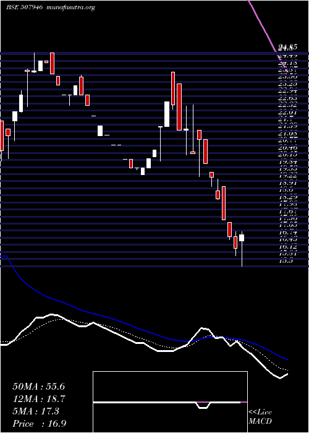Click the 15.5 price axis label
This screenshot has width=309, height=433.
click(286, 260)
